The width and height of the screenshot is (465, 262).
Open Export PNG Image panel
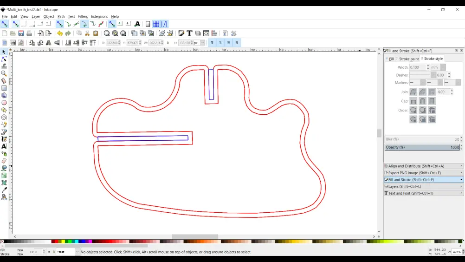[424, 173]
